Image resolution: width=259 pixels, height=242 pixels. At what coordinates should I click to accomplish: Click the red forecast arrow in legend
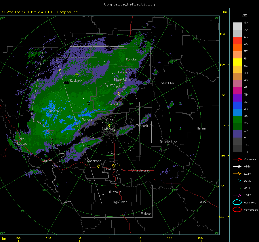coord(237,159)
